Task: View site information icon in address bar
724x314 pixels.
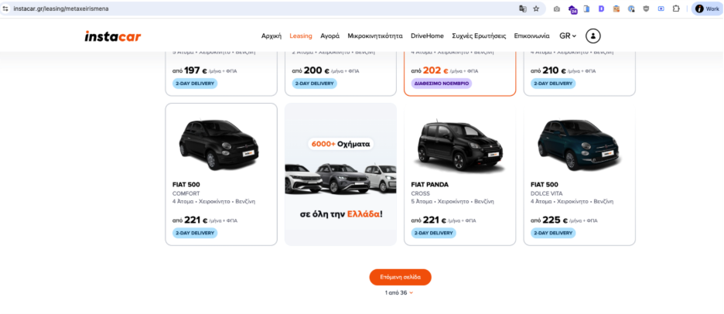Action: tap(5, 9)
